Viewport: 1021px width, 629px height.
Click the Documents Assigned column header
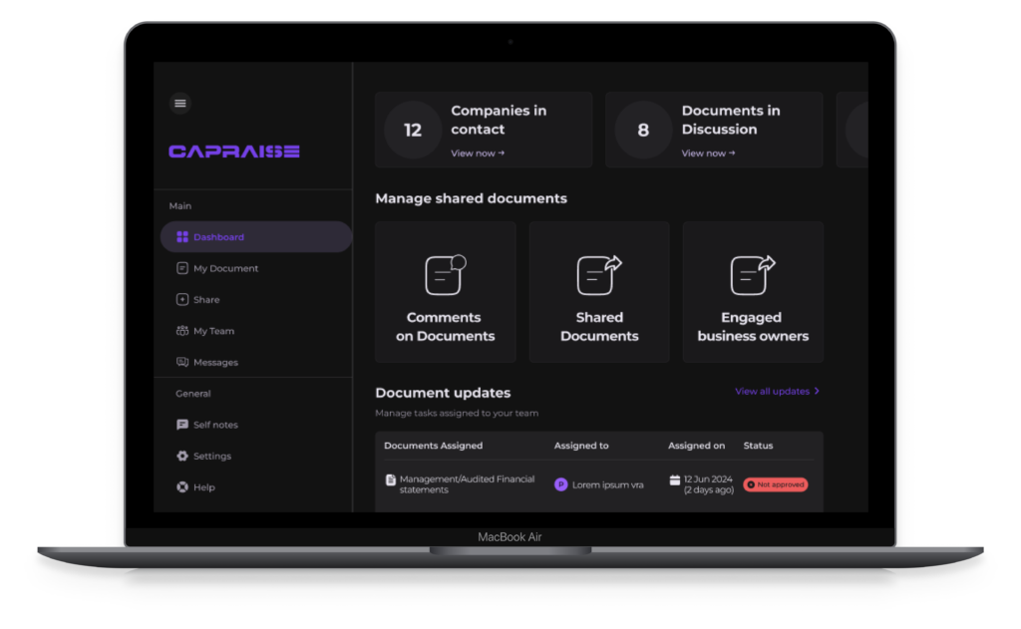click(433, 446)
